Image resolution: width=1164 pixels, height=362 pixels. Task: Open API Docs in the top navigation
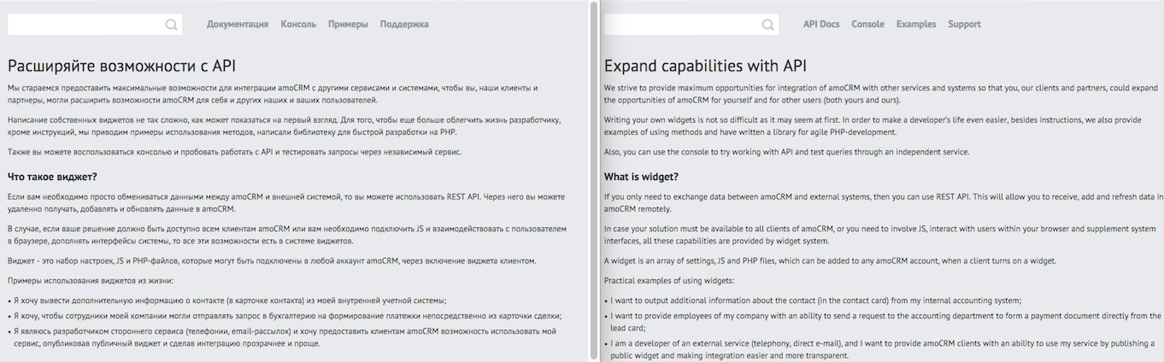click(821, 24)
